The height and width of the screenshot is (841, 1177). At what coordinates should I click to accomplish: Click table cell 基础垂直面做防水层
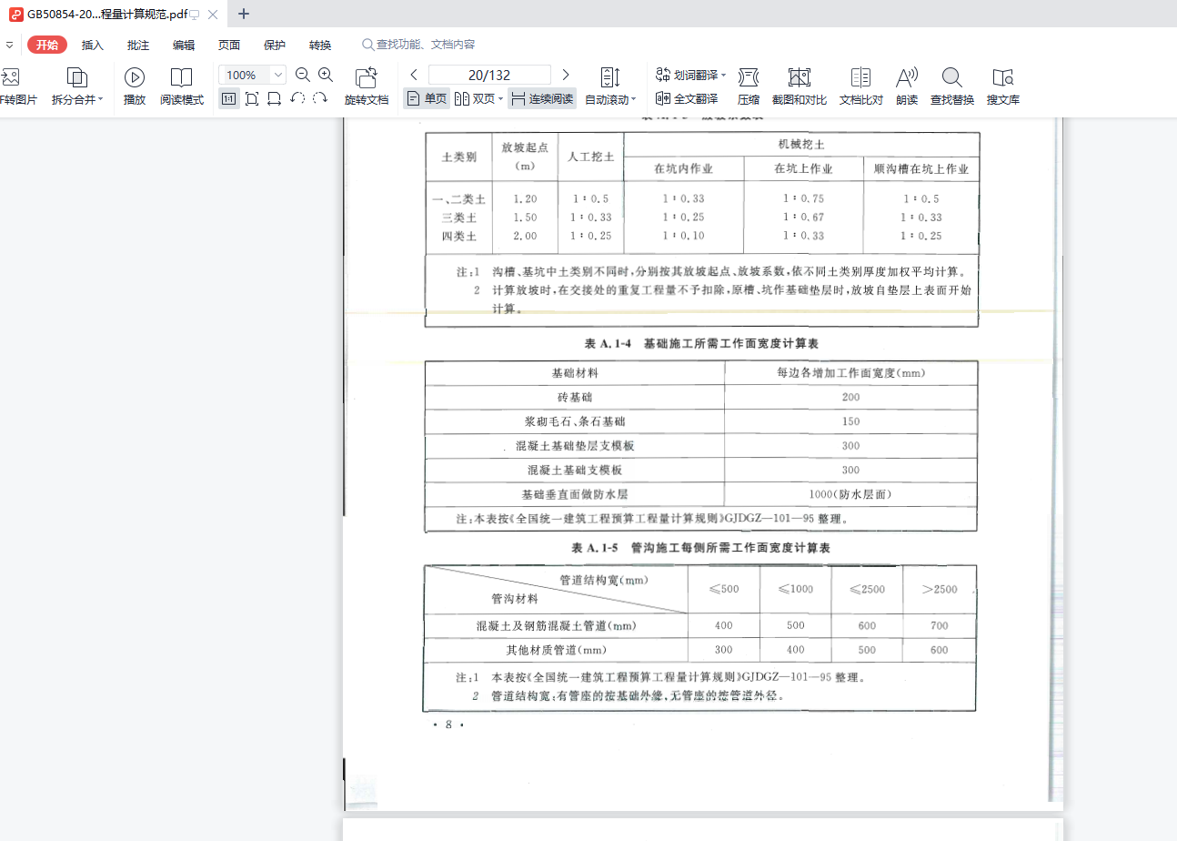(x=575, y=495)
